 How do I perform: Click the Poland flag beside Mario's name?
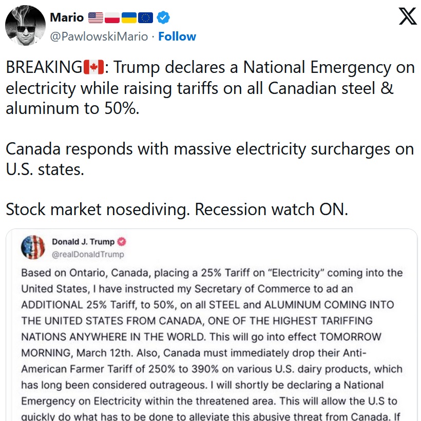tap(112, 18)
